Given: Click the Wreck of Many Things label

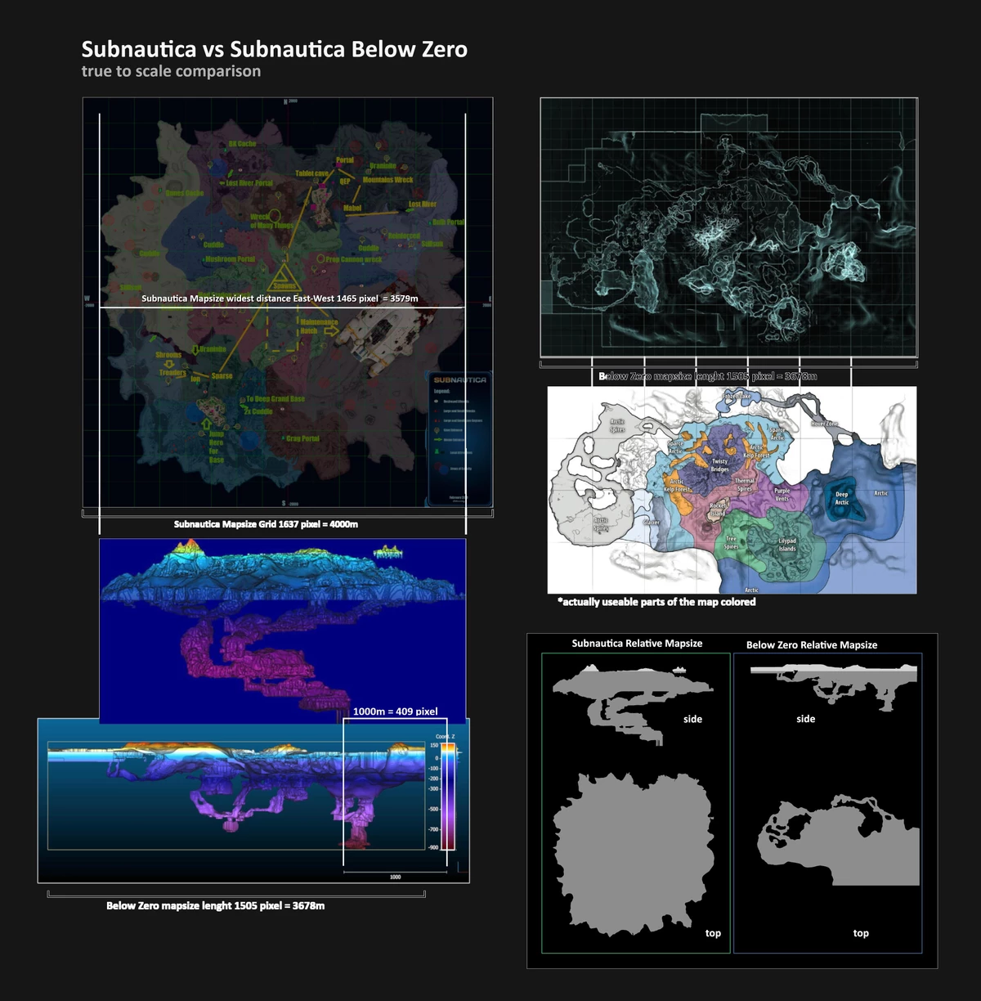Looking at the screenshot, I should coord(271,222).
